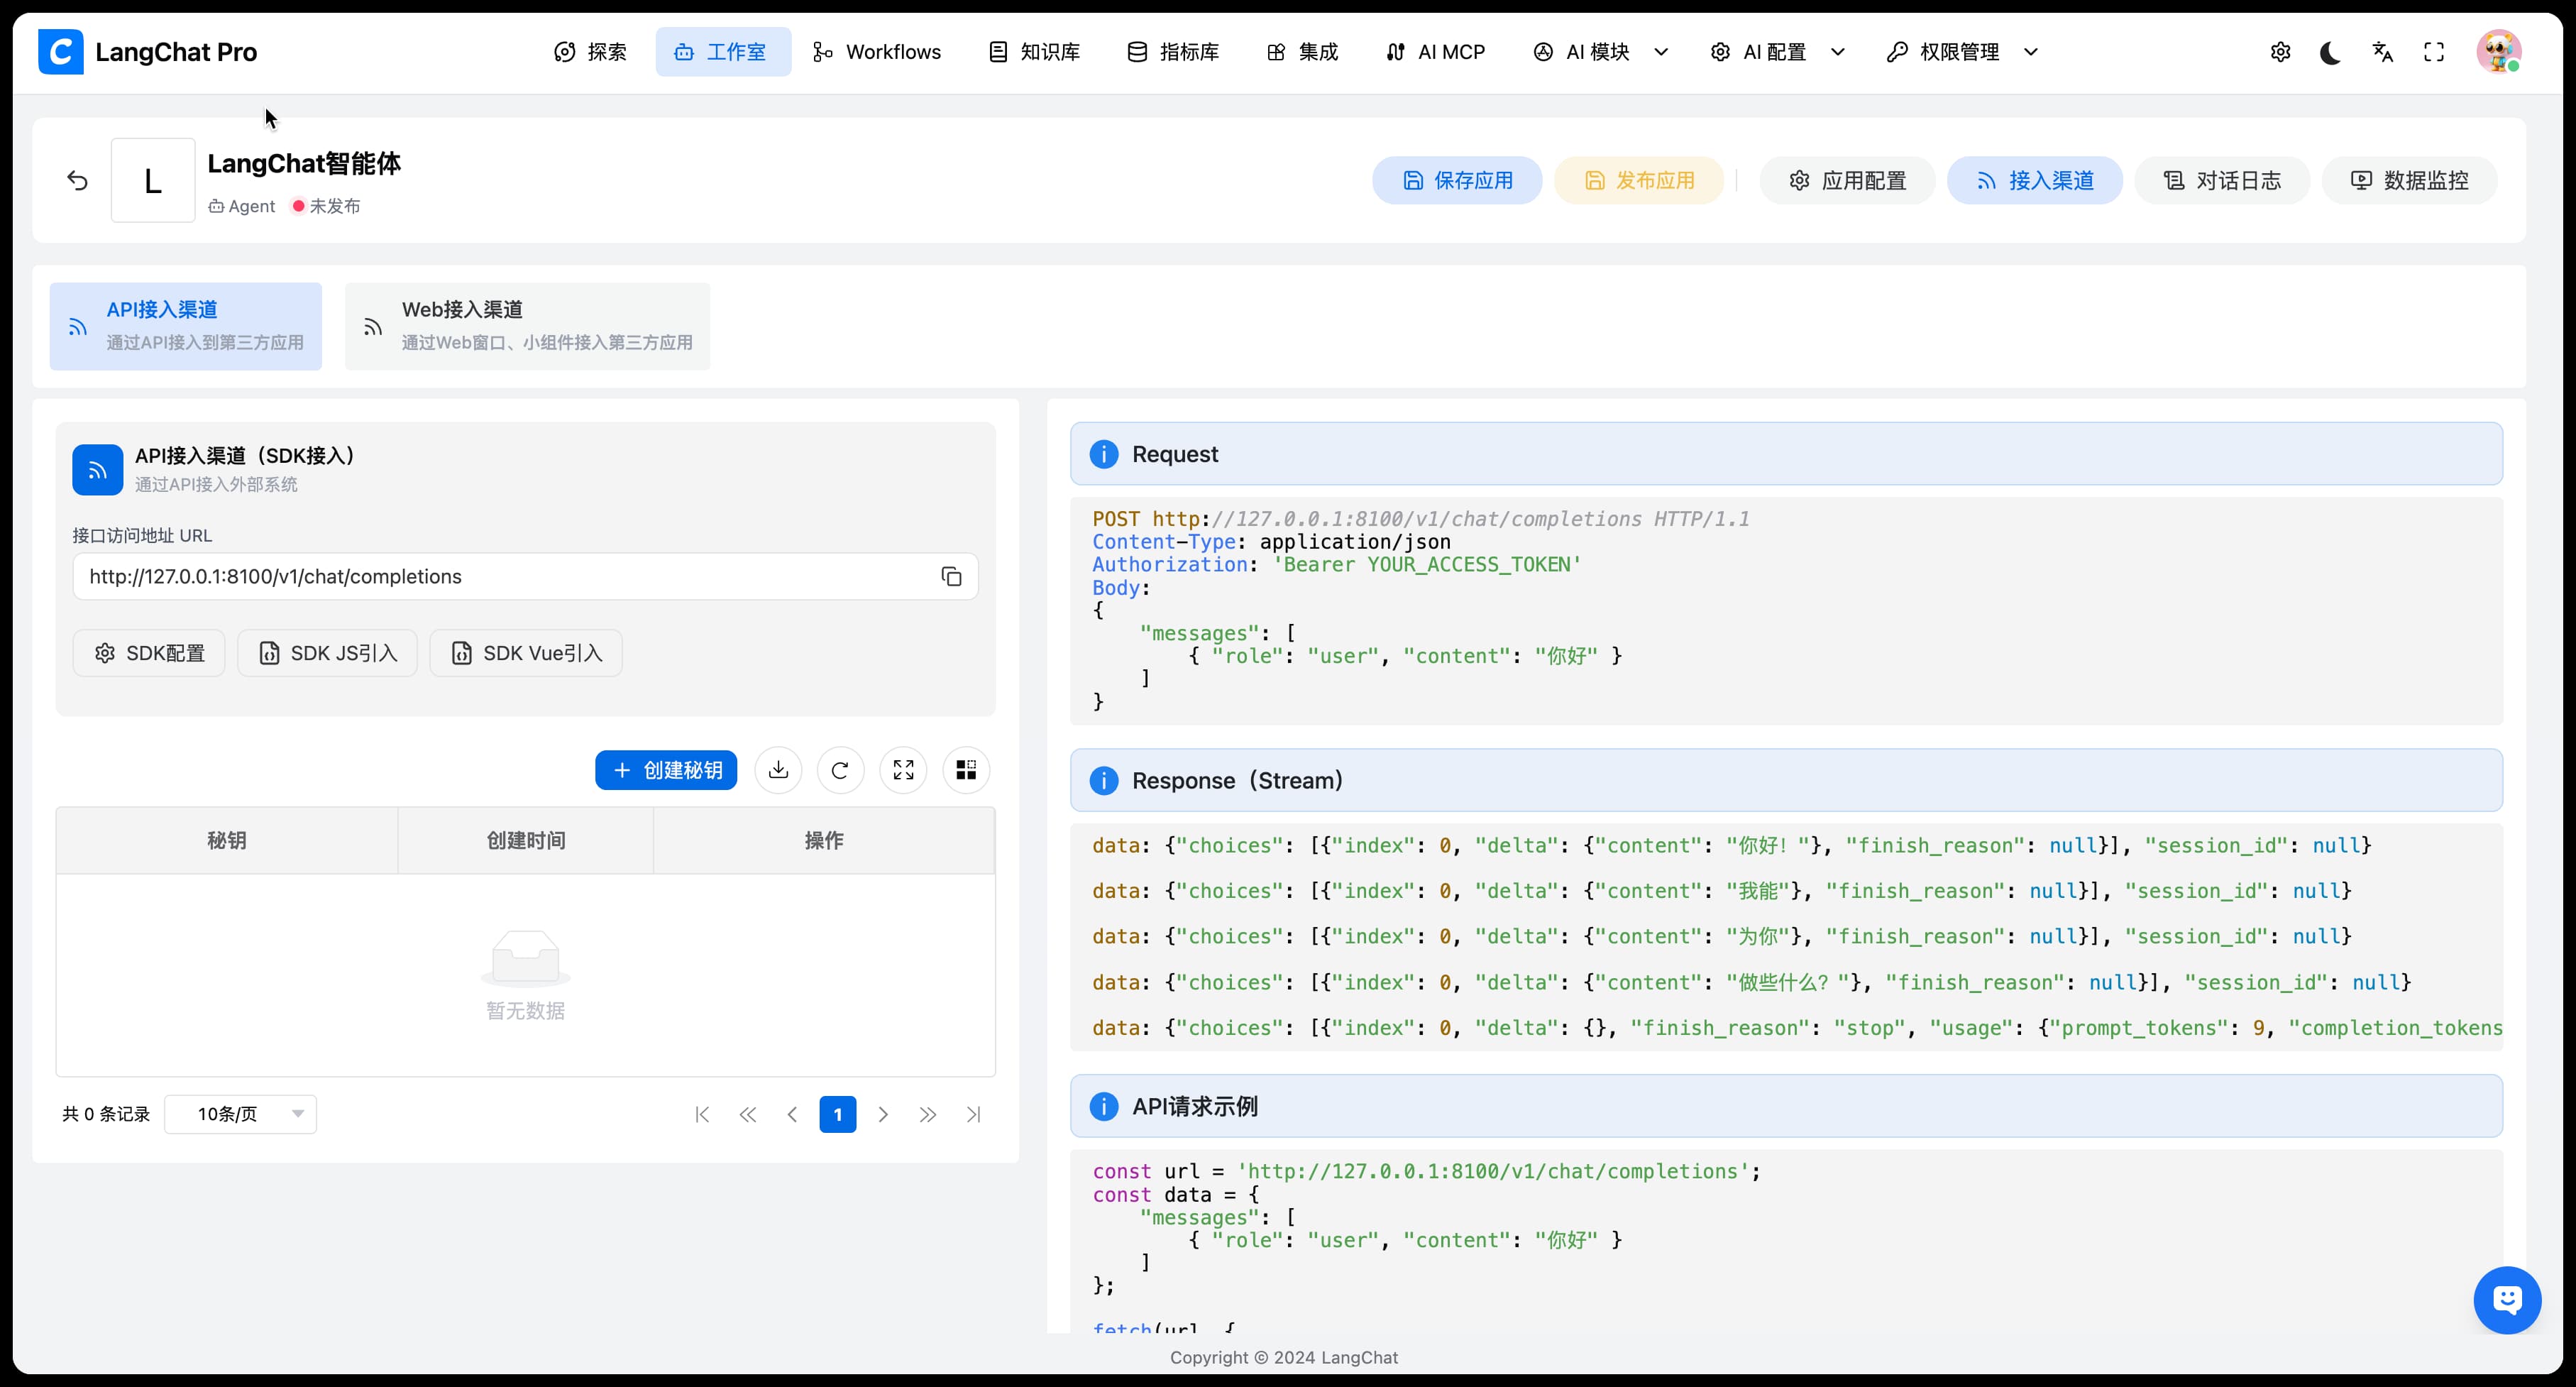
Task: Select the Web接入渠道 card
Action: coord(527,327)
